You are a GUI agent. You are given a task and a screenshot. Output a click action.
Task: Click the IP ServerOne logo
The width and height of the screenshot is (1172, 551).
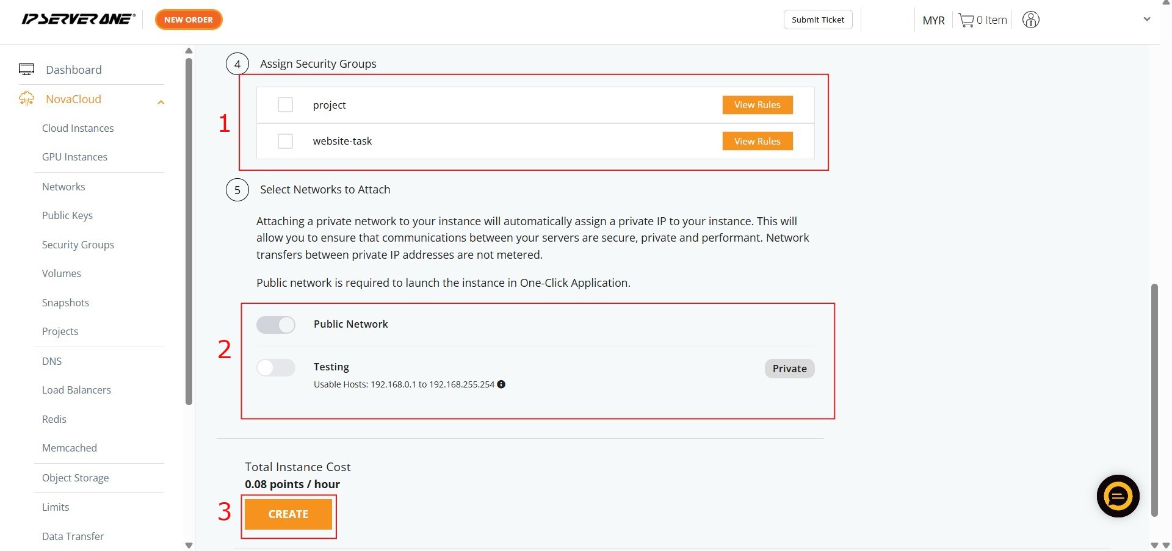tap(78, 20)
